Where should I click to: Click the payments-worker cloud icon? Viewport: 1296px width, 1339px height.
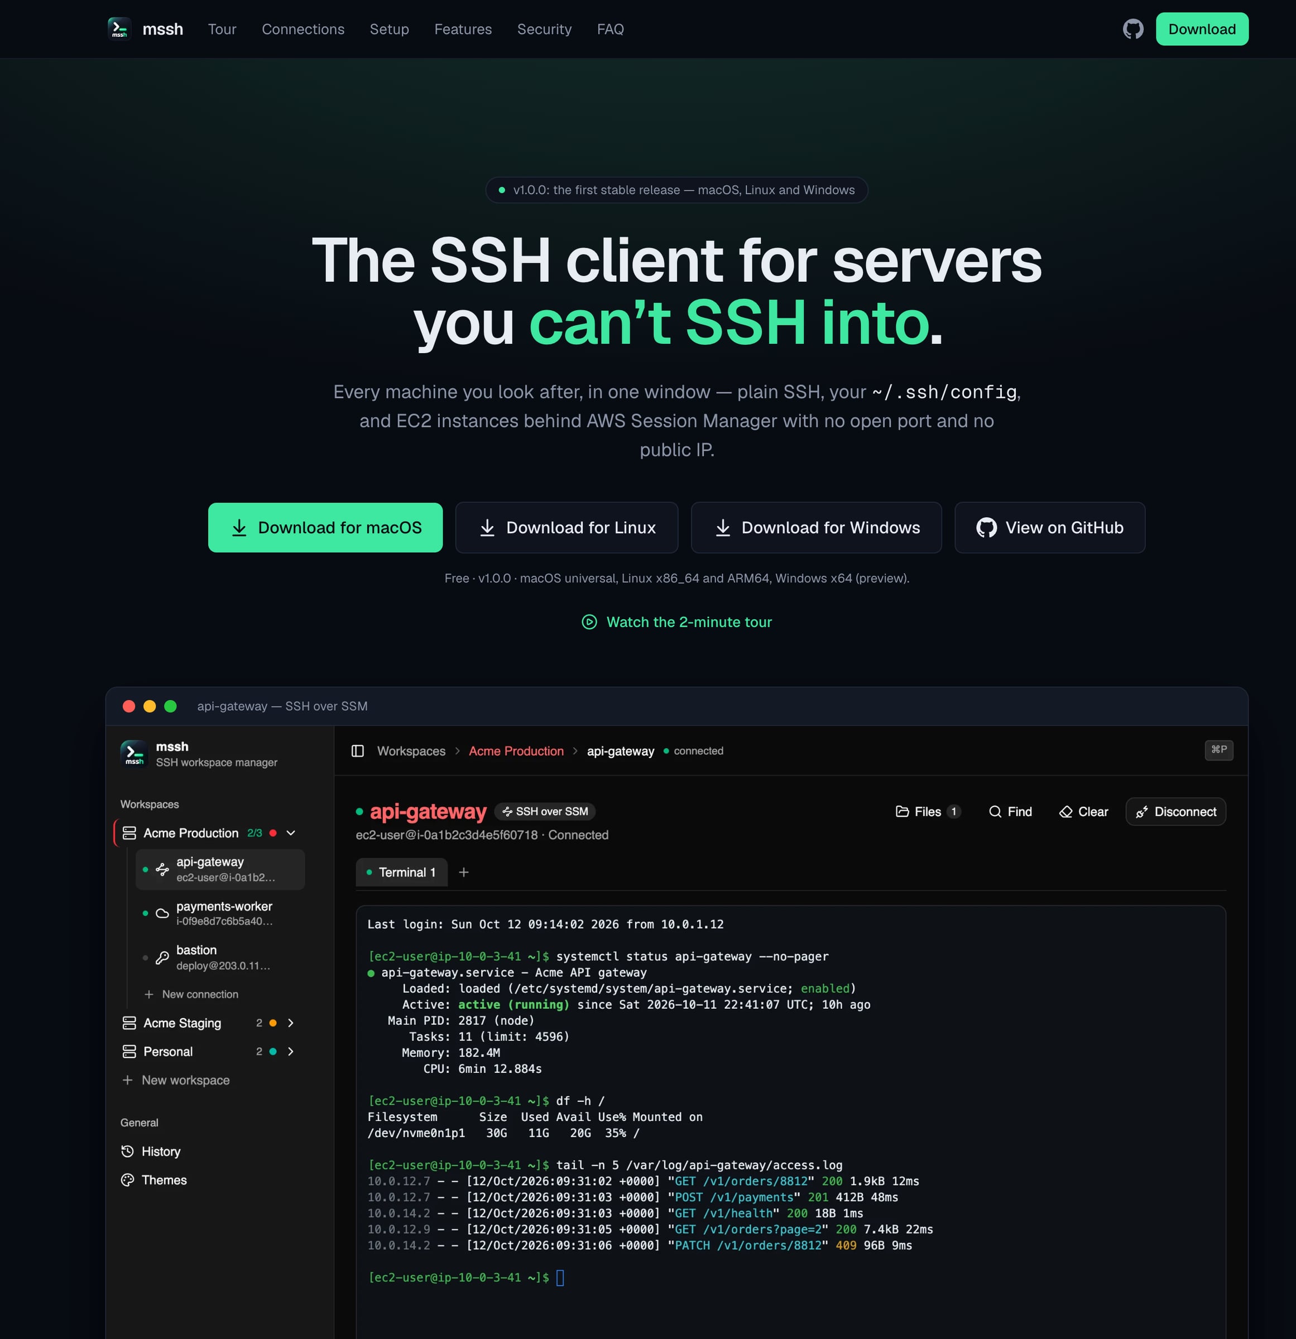tap(162, 913)
